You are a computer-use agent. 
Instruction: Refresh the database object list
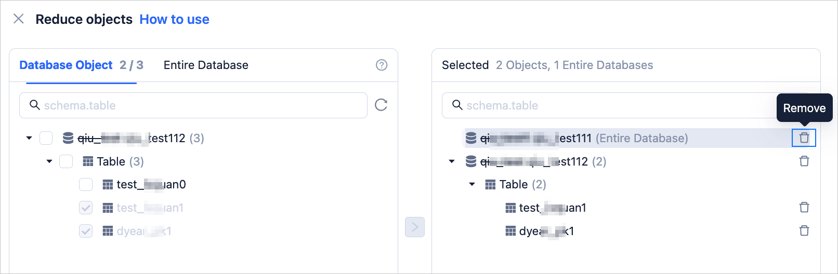coord(381,105)
